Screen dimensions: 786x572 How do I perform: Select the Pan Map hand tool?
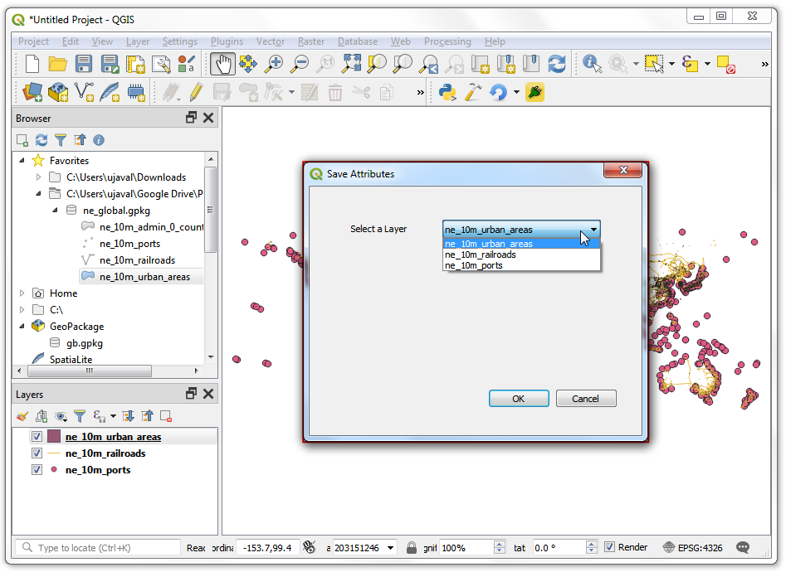(222, 64)
